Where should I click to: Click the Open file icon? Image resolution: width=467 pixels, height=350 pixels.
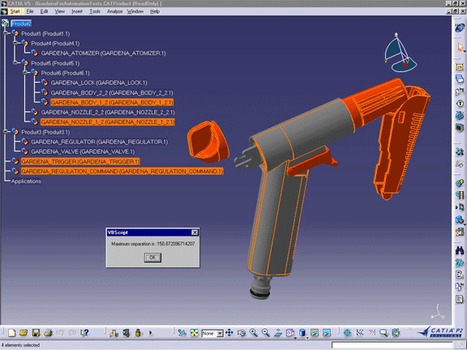(x=24, y=333)
